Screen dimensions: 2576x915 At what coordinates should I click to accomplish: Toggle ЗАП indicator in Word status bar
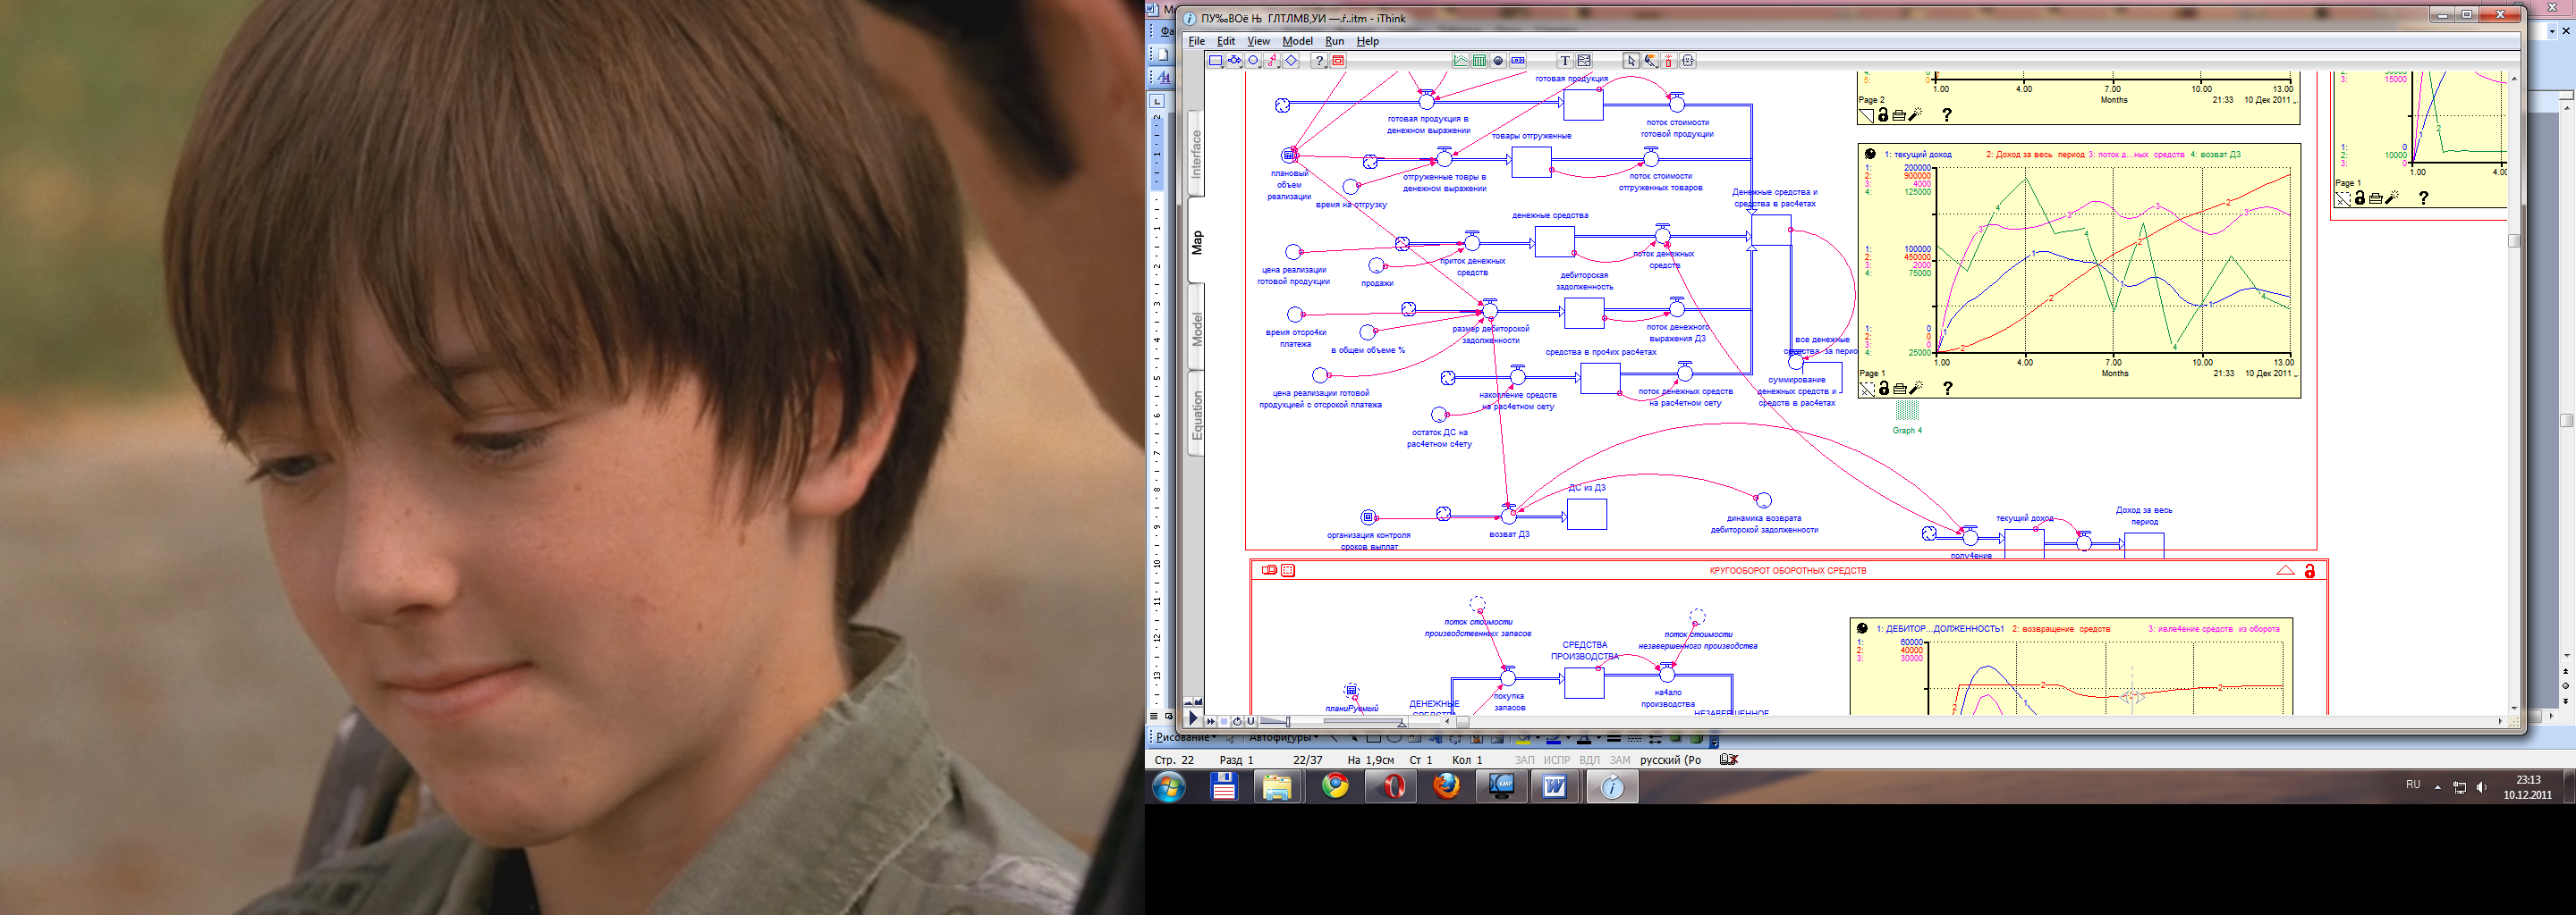[1524, 760]
